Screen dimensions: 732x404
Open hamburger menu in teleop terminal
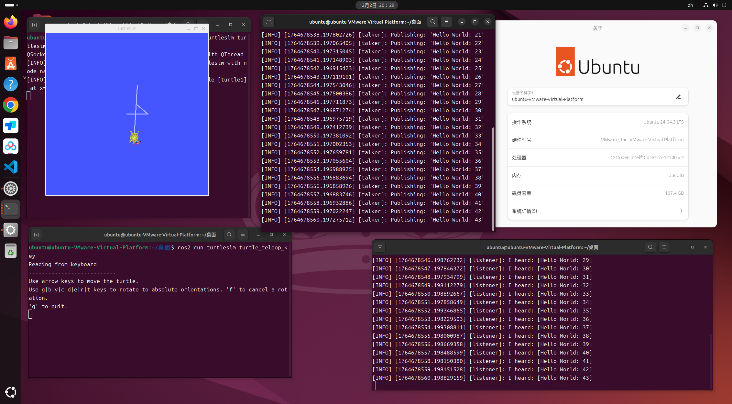click(x=243, y=235)
